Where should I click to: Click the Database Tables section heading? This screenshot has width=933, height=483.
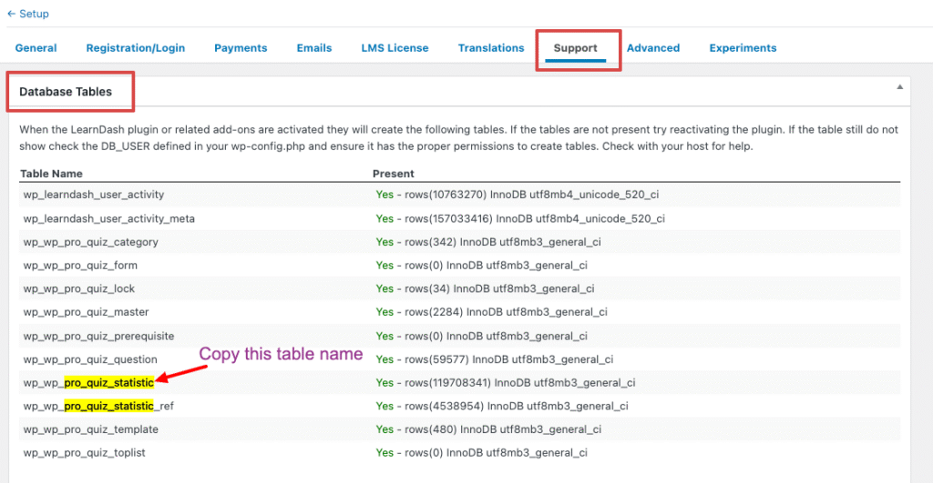(x=66, y=92)
